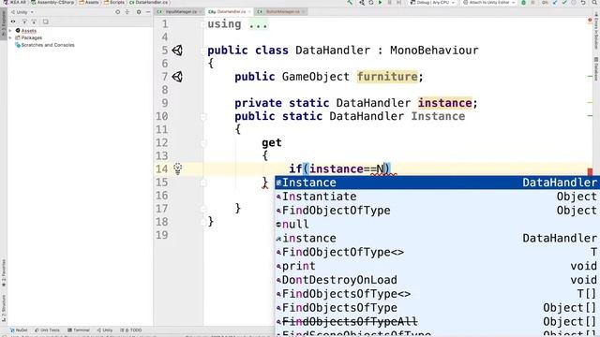
Task: Click the undo/revert arrow icon
Action: click(x=583, y=2)
